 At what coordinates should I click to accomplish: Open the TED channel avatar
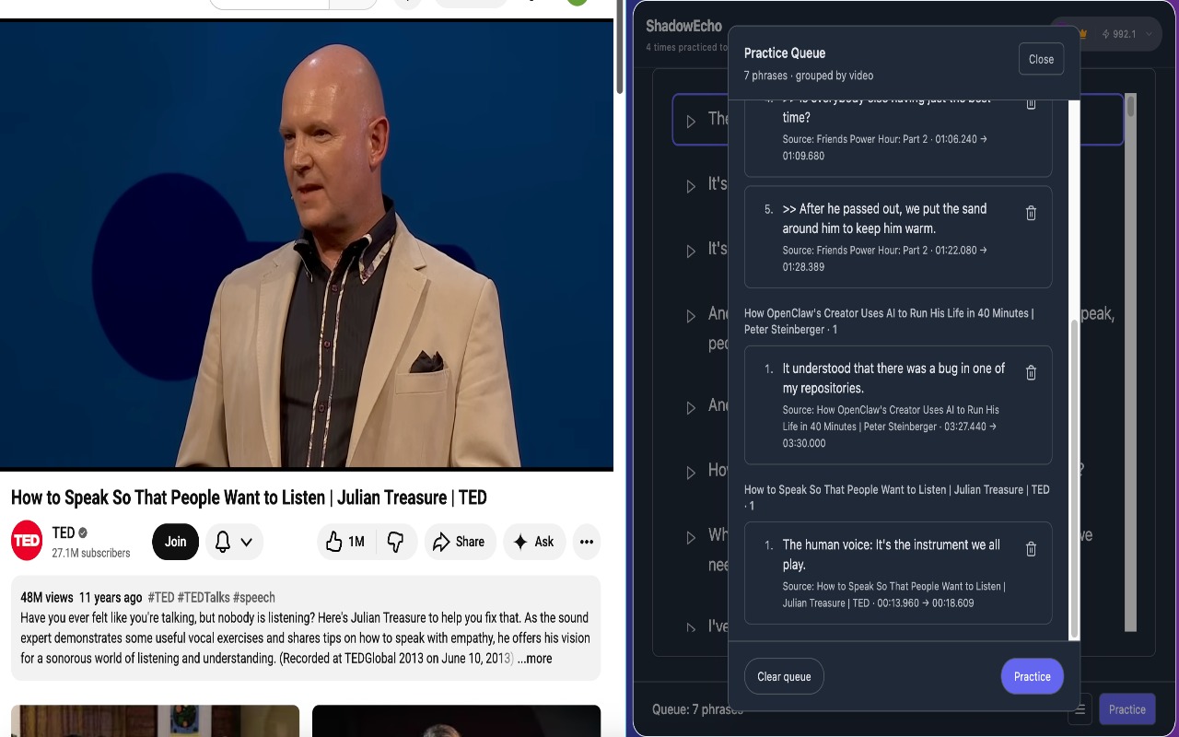click(x=27, y=541)
